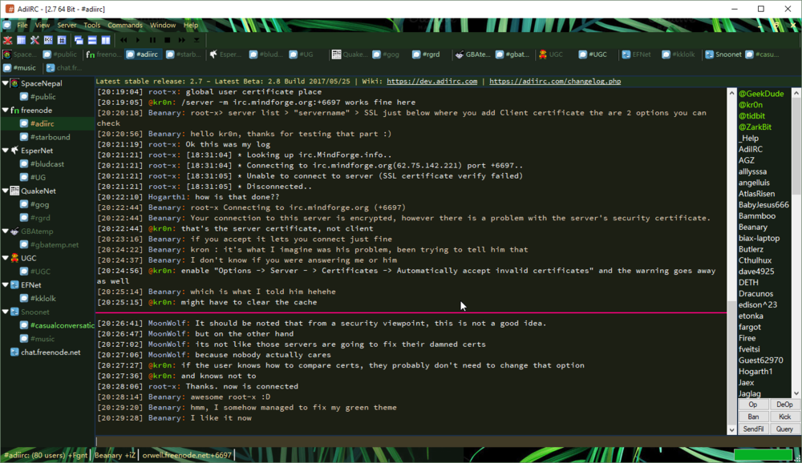802x463 pixels.
Task: Open options via wrench-and-screwdriver icon
Action: [34, 40]
